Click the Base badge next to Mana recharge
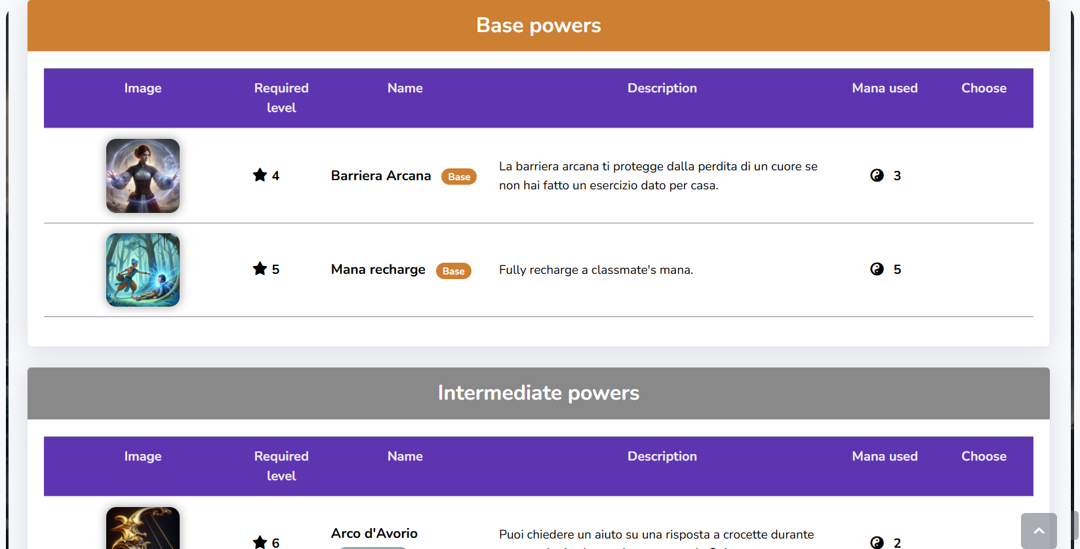 454,271
